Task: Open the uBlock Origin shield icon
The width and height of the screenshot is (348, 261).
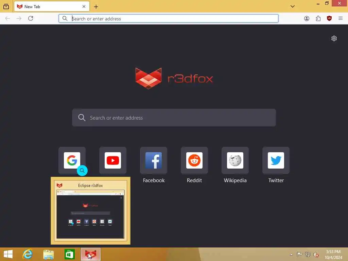Action: (329, 18)
